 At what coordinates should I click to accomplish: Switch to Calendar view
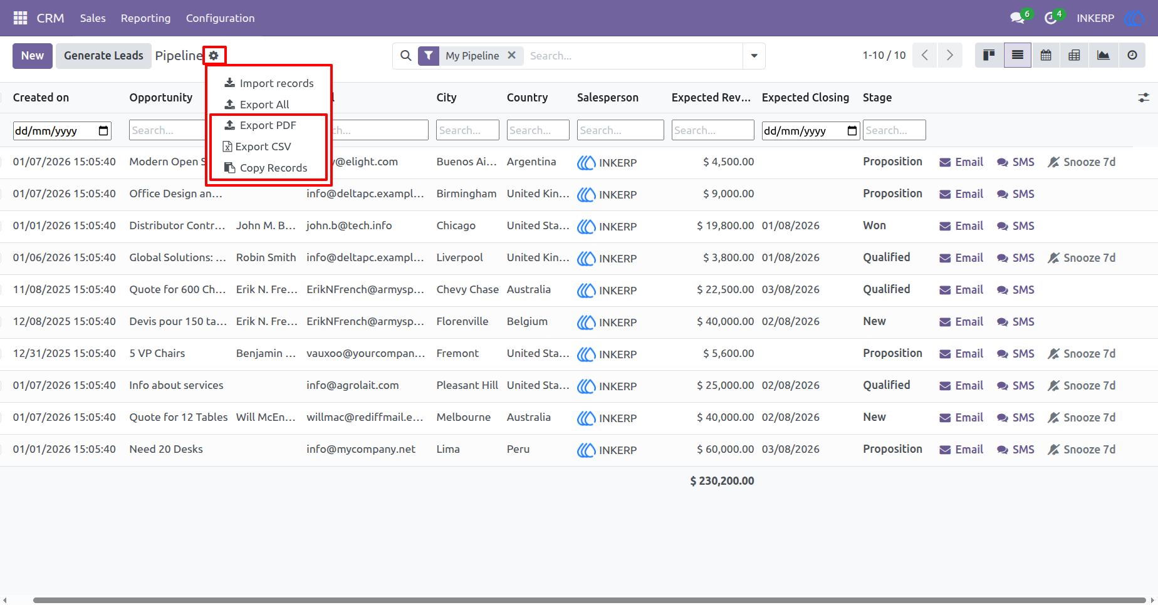point(1046,55)
